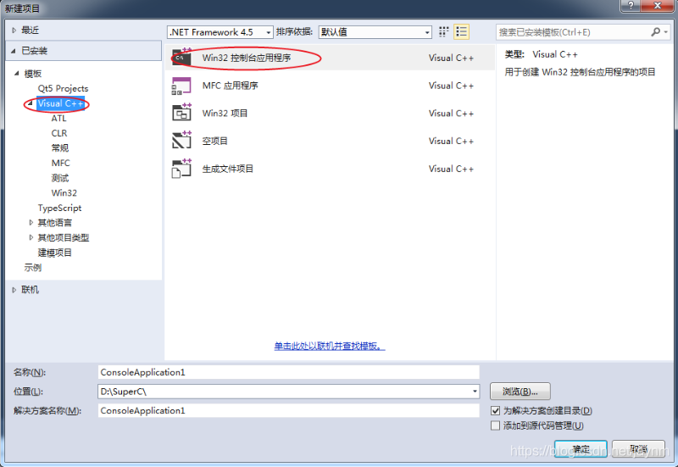The height and width of the screenshot is (467, 678).
Task: Select Win32 控制台应用程序 template icon
Action: 181,57
